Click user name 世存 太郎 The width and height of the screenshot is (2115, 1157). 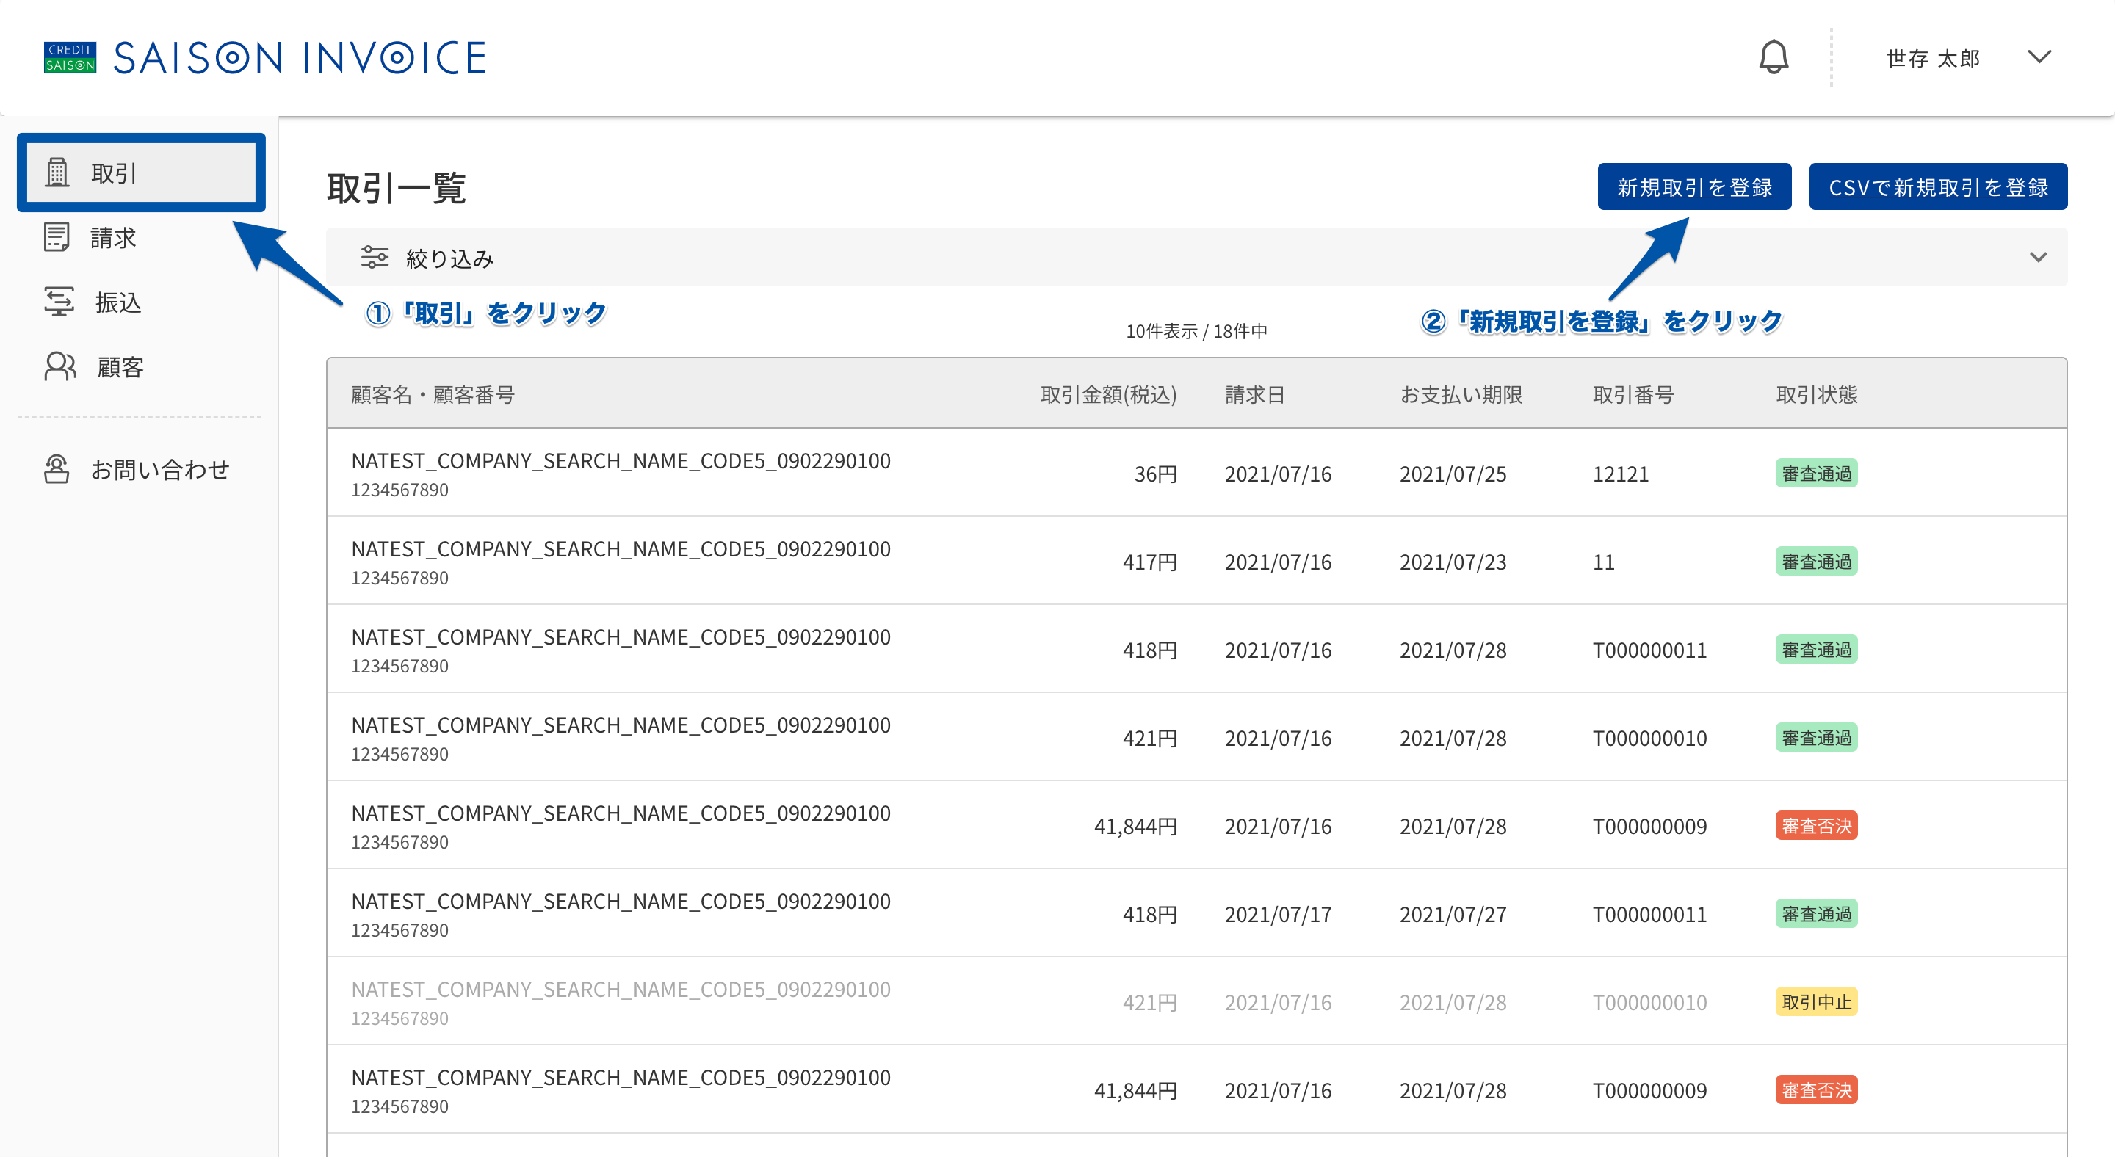1933,58
